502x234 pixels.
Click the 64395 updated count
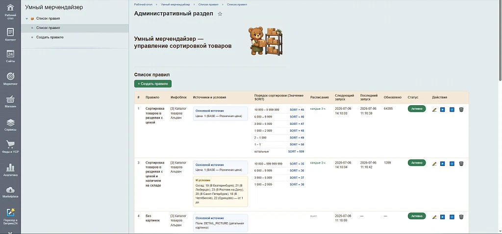pyautogui.click(x=388, y=109)
